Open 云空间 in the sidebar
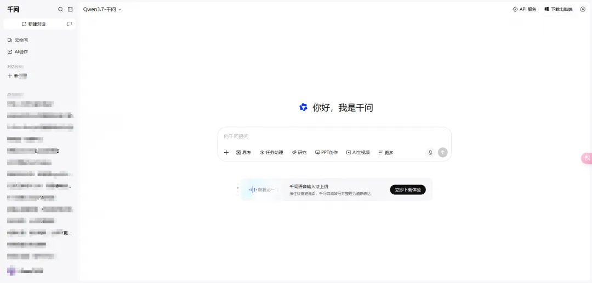Viewport: 592px width, 283px height. (18, 40)
